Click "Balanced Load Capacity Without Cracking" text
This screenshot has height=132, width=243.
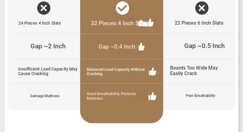tap(116, 72)
